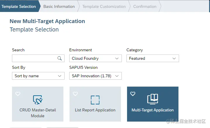Select the Template Selection wizard step

(x=19, y=6)
